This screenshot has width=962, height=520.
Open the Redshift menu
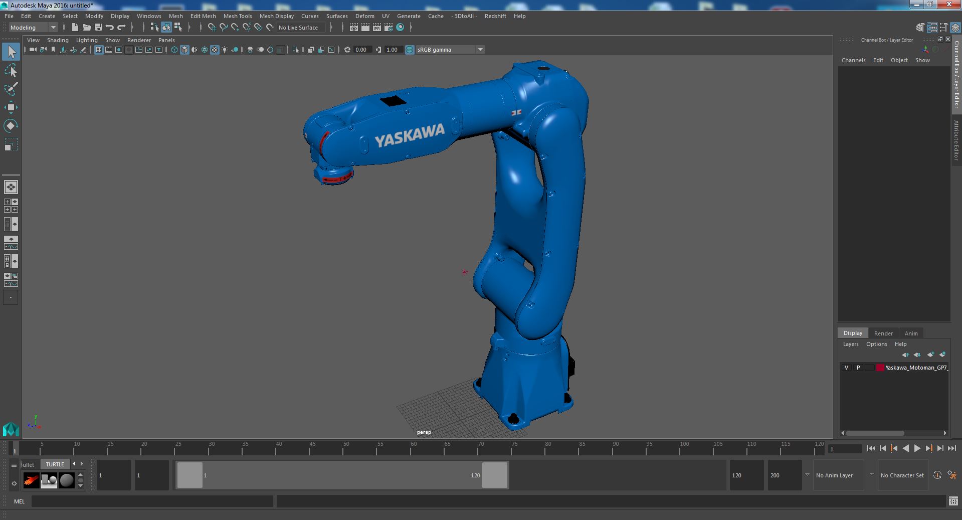[x=495, y=16]
